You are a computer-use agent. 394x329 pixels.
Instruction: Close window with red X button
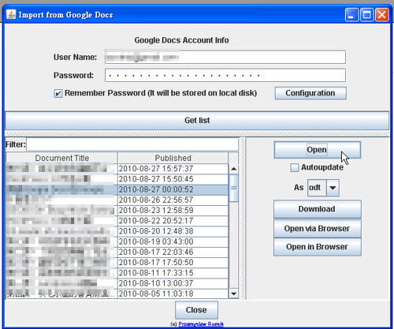(x=381, y=15)
